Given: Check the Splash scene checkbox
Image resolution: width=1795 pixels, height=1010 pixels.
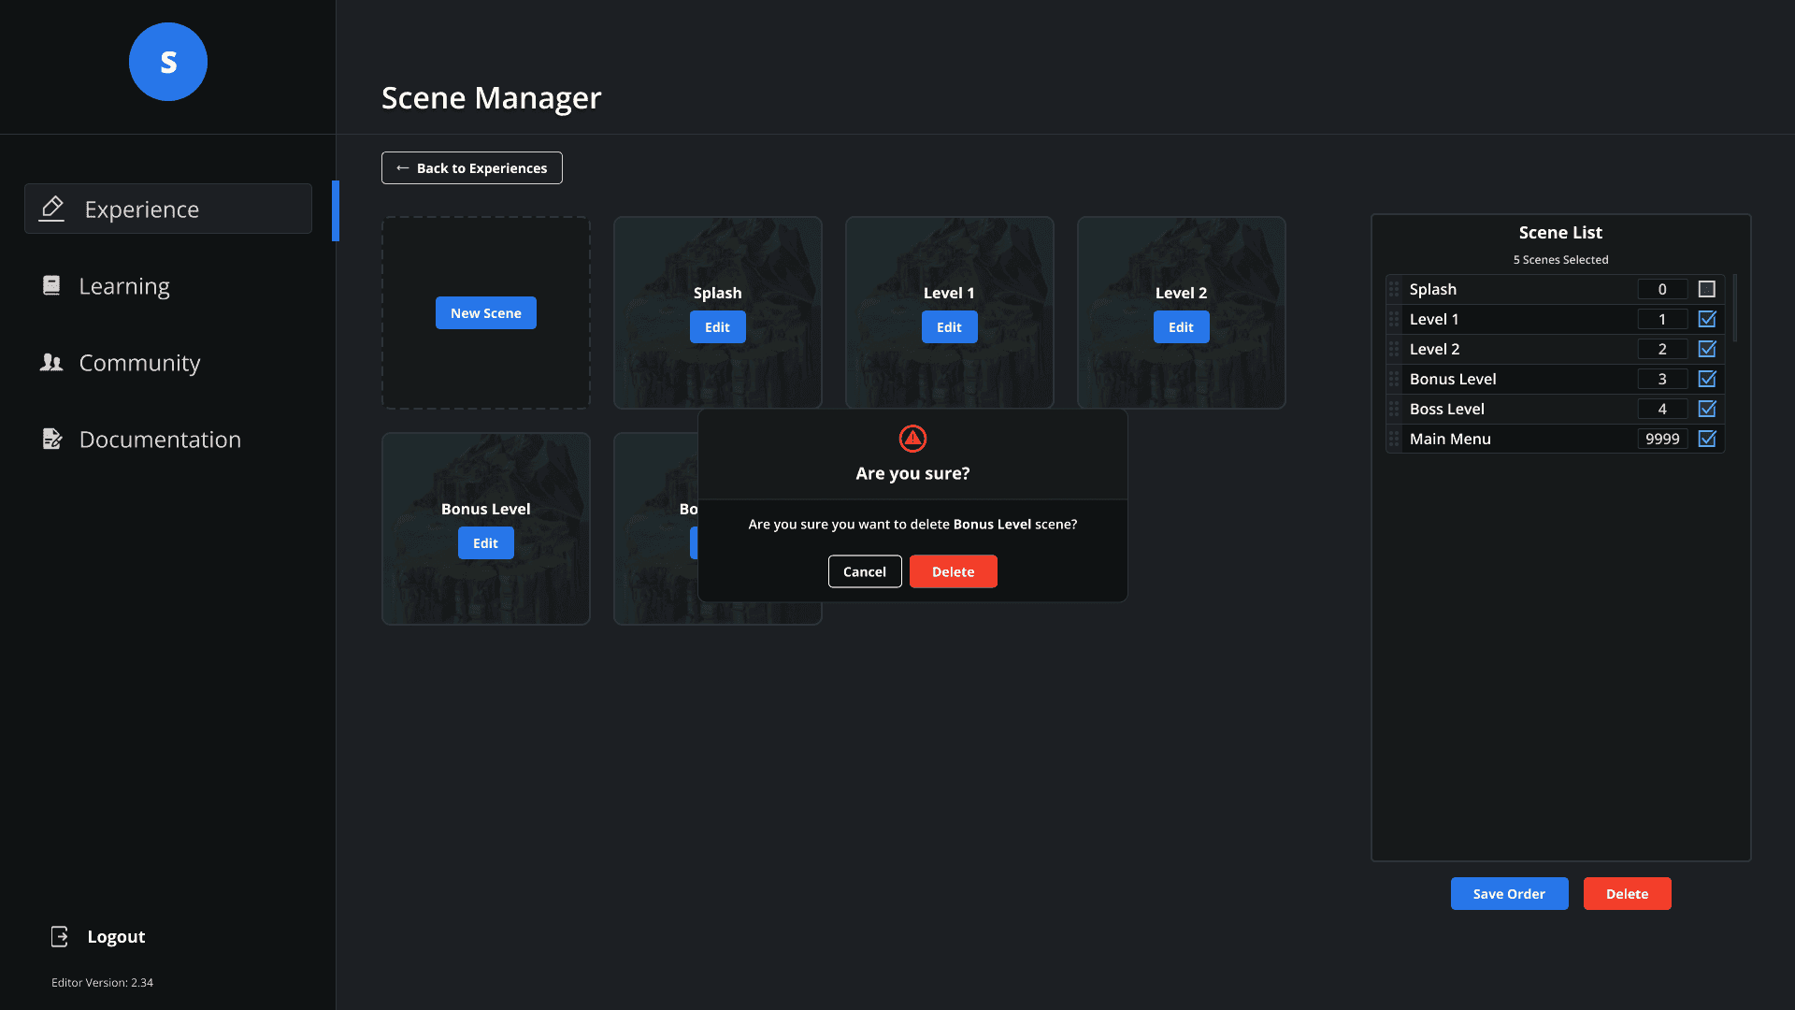Looking at the screenshot, I should 1707,289.
